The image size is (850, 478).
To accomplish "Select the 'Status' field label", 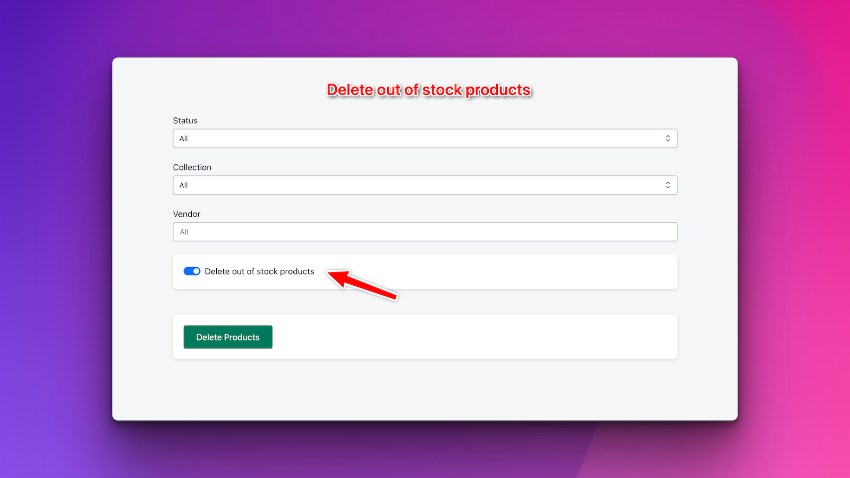I will pos(185,121).
